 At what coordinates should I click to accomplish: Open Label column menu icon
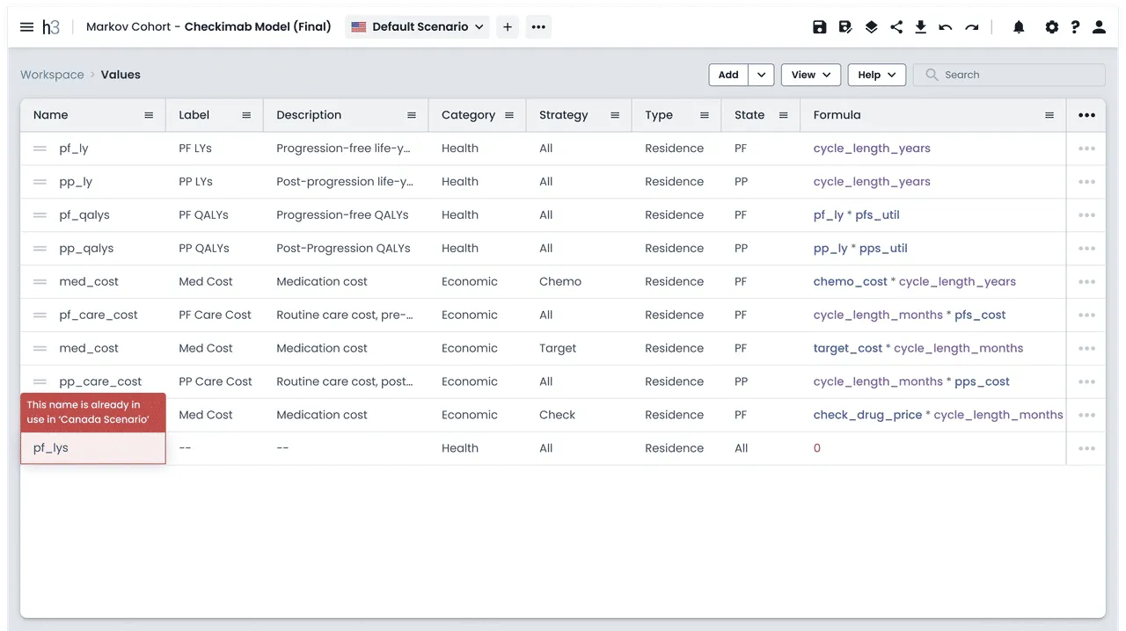click(246, 115)
